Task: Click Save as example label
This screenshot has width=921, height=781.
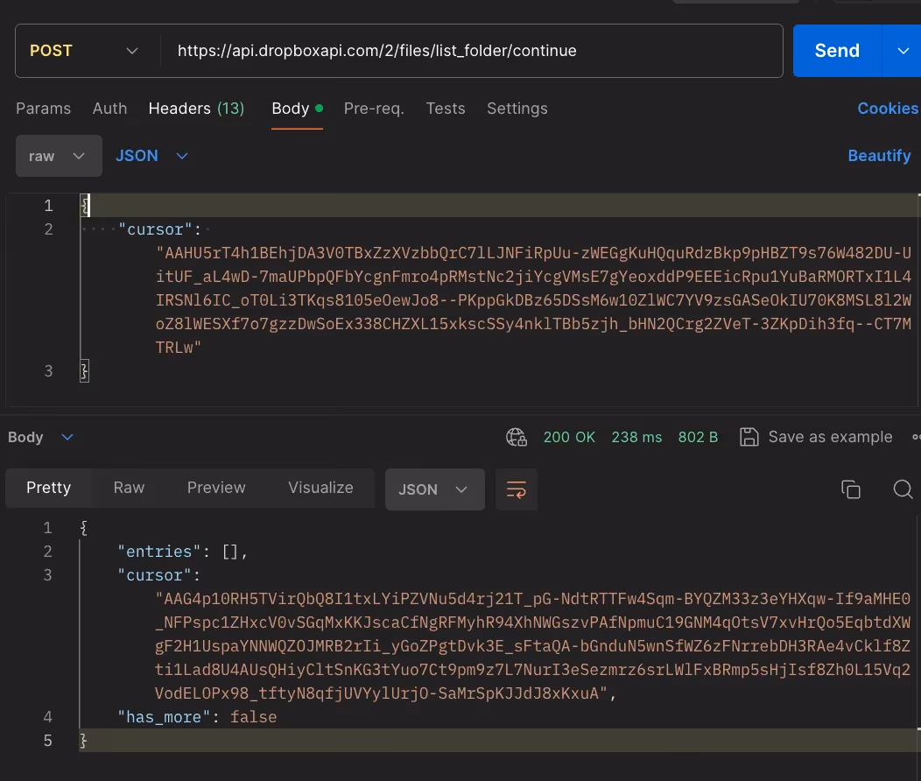Action: (x=831, y=438)
